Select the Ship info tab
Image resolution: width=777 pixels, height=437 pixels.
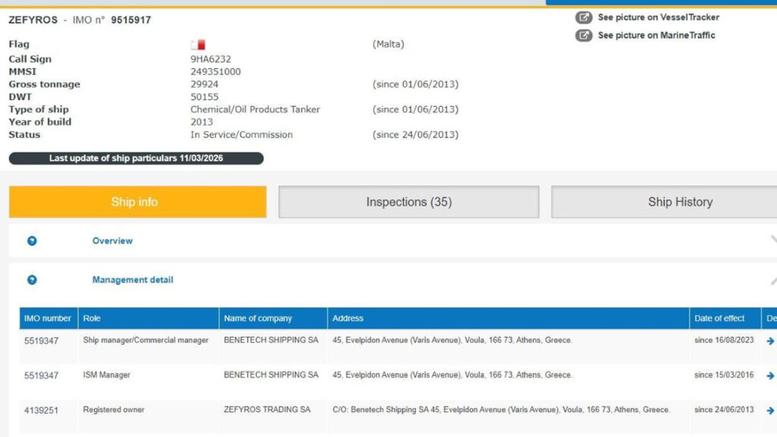point(138,202)
